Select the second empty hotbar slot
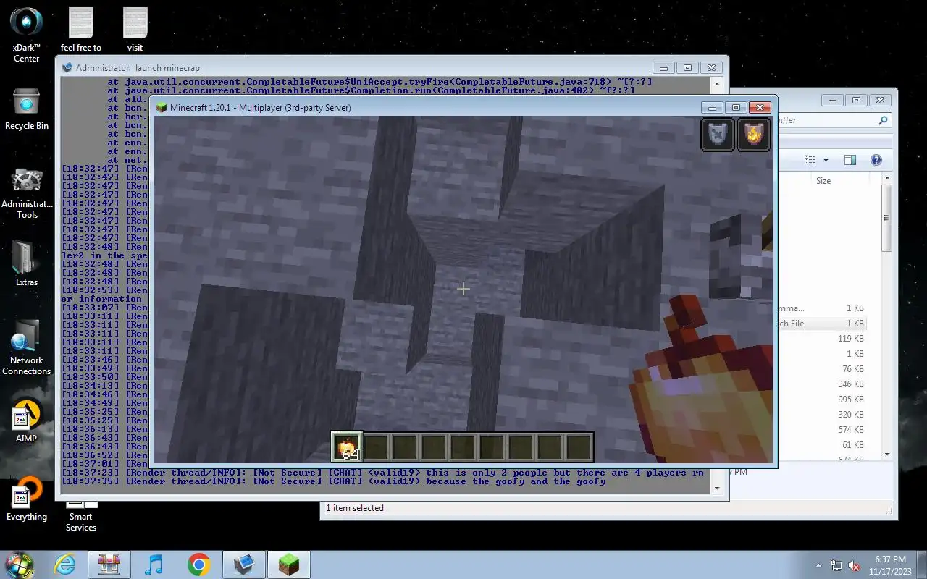927x579 pixels. 405,447
